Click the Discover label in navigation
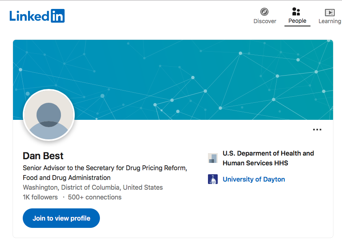Screen dimensions: 342x249 click(264, 21)
